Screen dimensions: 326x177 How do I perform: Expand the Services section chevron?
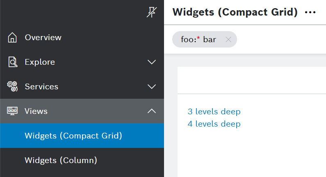152,87
